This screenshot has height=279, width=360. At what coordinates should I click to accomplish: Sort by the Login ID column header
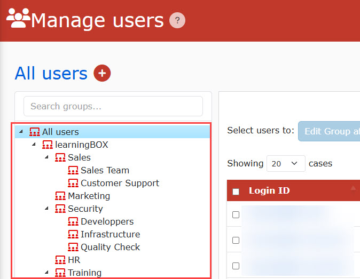click(269, 191)
